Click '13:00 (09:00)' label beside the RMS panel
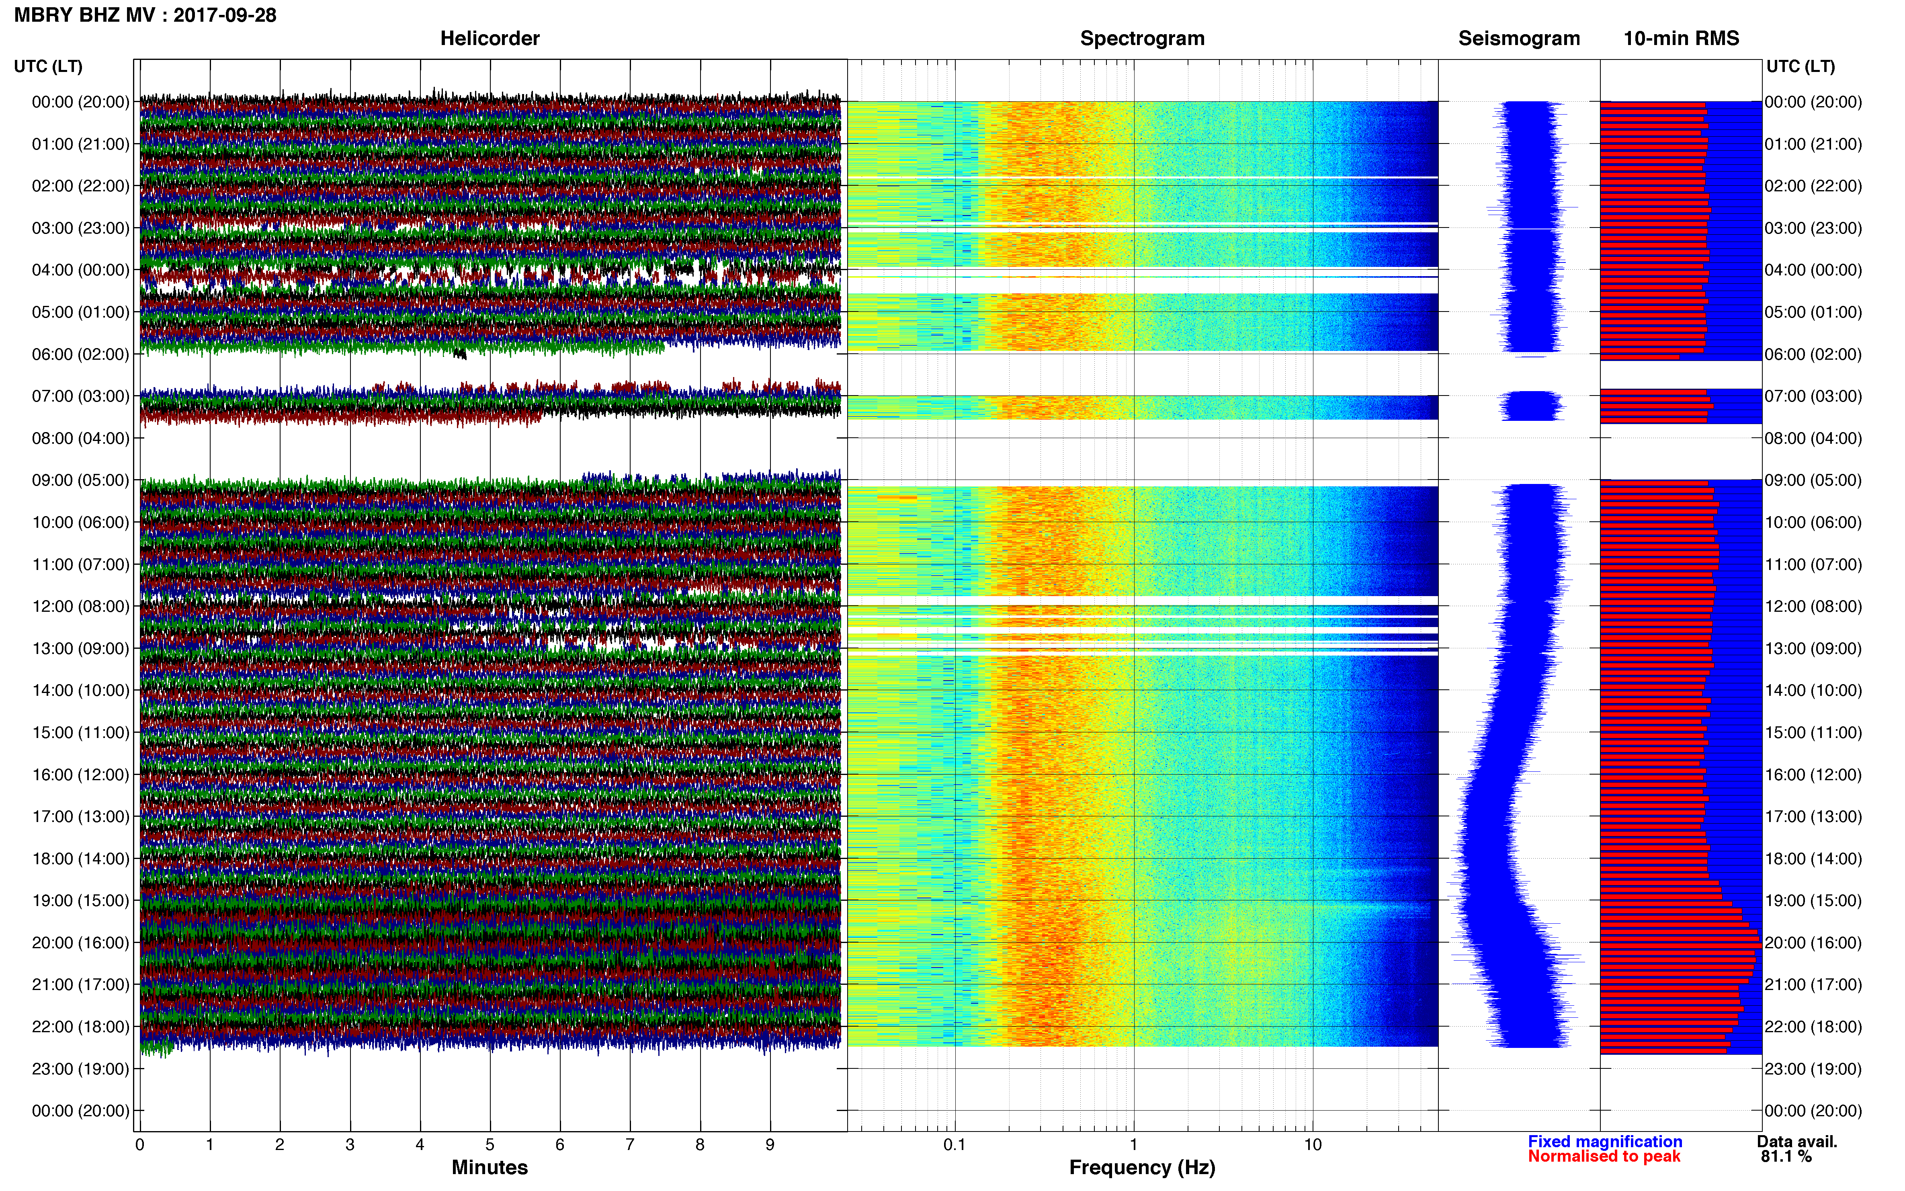Image resolution: width=1905 pixels, height=1191 pixels. [1814, 648]
